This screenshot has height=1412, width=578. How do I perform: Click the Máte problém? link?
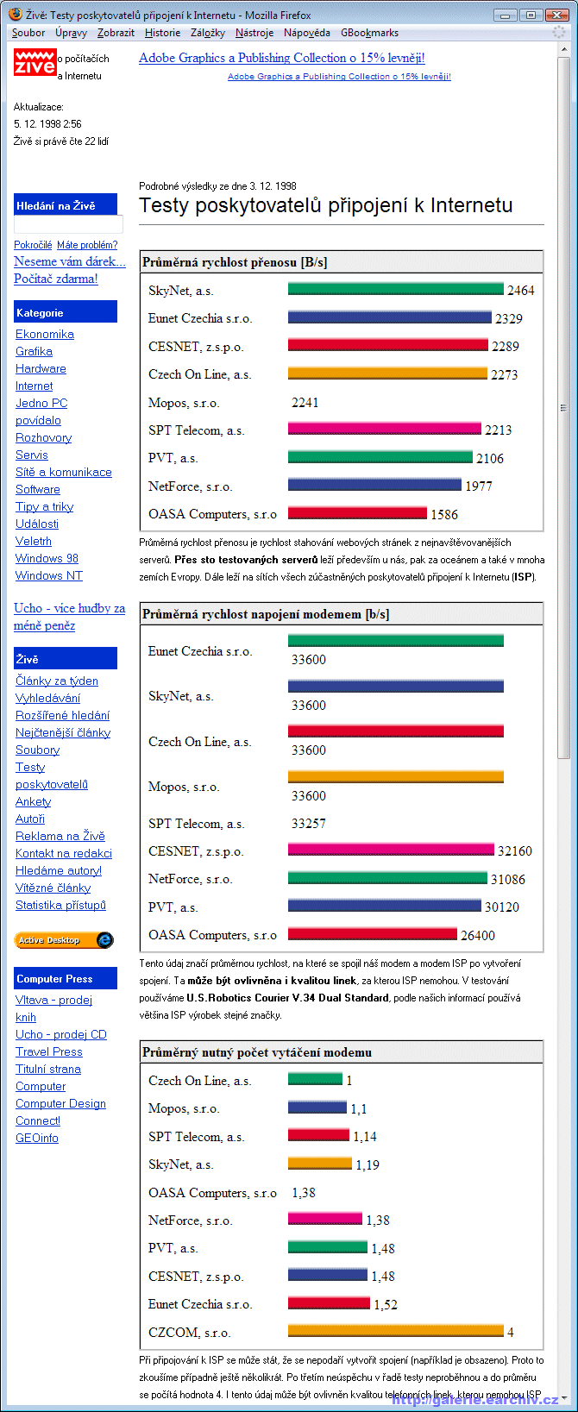87,245
